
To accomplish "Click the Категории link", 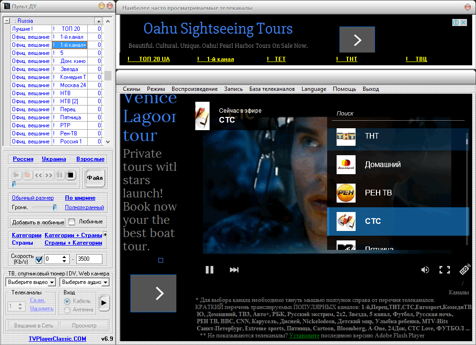I will click(27, 235).
